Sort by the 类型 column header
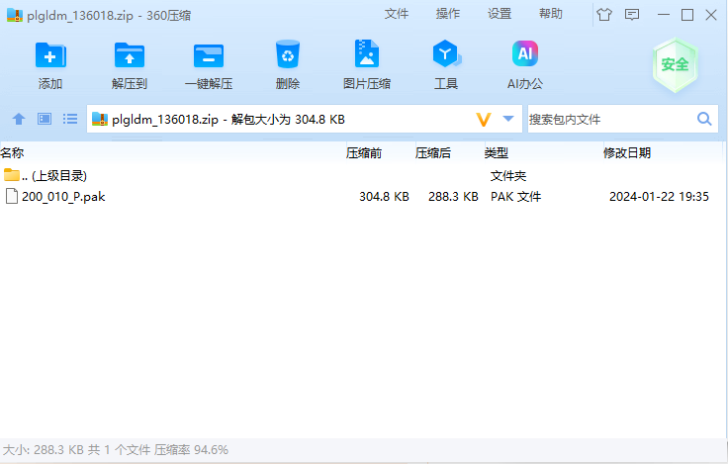This screenshot has height=464, width=728. 497,152
